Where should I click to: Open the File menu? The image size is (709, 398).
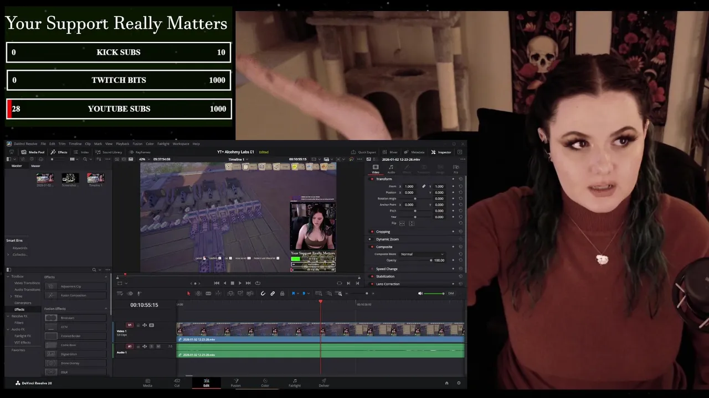click(x=43, y=144)
